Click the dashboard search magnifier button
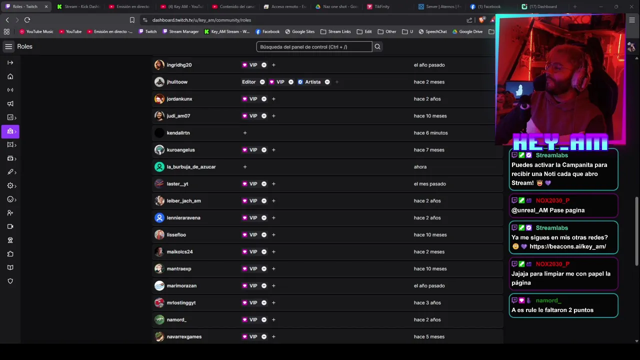Screen dimensions: 640x360 click(x=377, y=46)
